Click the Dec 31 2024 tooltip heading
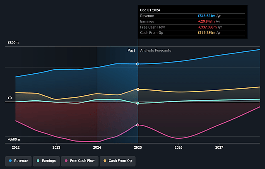This screenshot has height=169, width=265. click(x=150, y=10)
